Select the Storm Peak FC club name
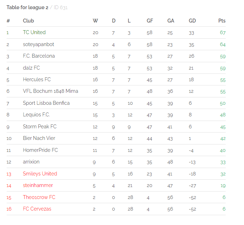This screenshot has width=244, height=225. [x=40, y=127]
